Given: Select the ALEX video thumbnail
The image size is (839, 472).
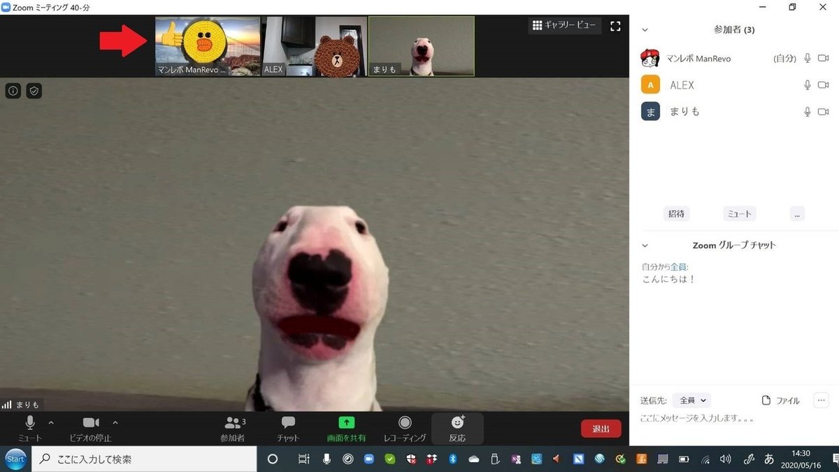Looking at the screenshot, I should [315, 46].
